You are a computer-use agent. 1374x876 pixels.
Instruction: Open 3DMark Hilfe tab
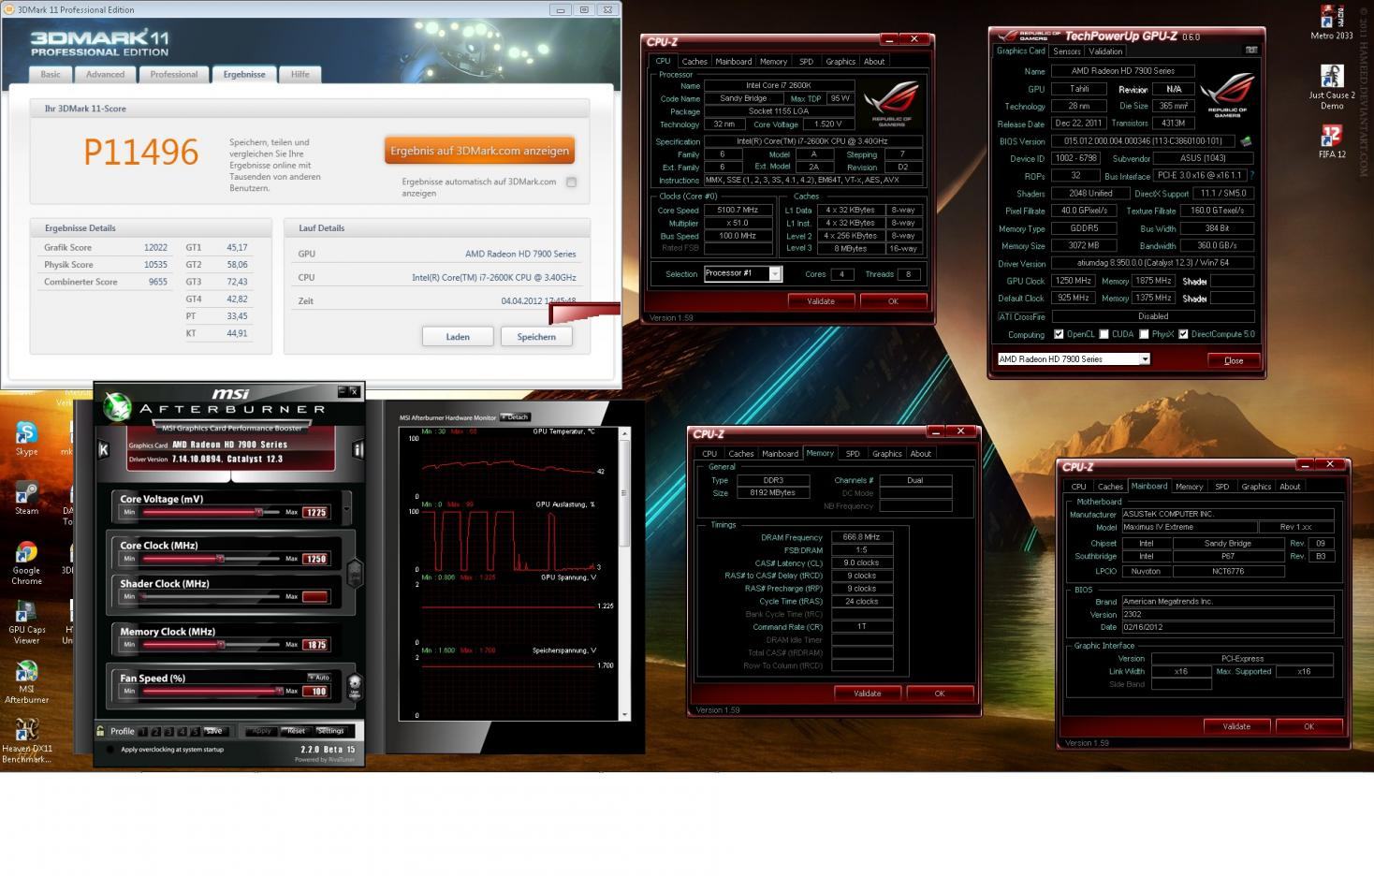pyautogui.click(x=300, y=74)
